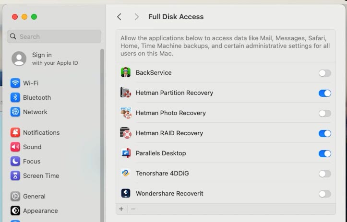
Task: Click the Network globe icon
Action: click(15, 112)
